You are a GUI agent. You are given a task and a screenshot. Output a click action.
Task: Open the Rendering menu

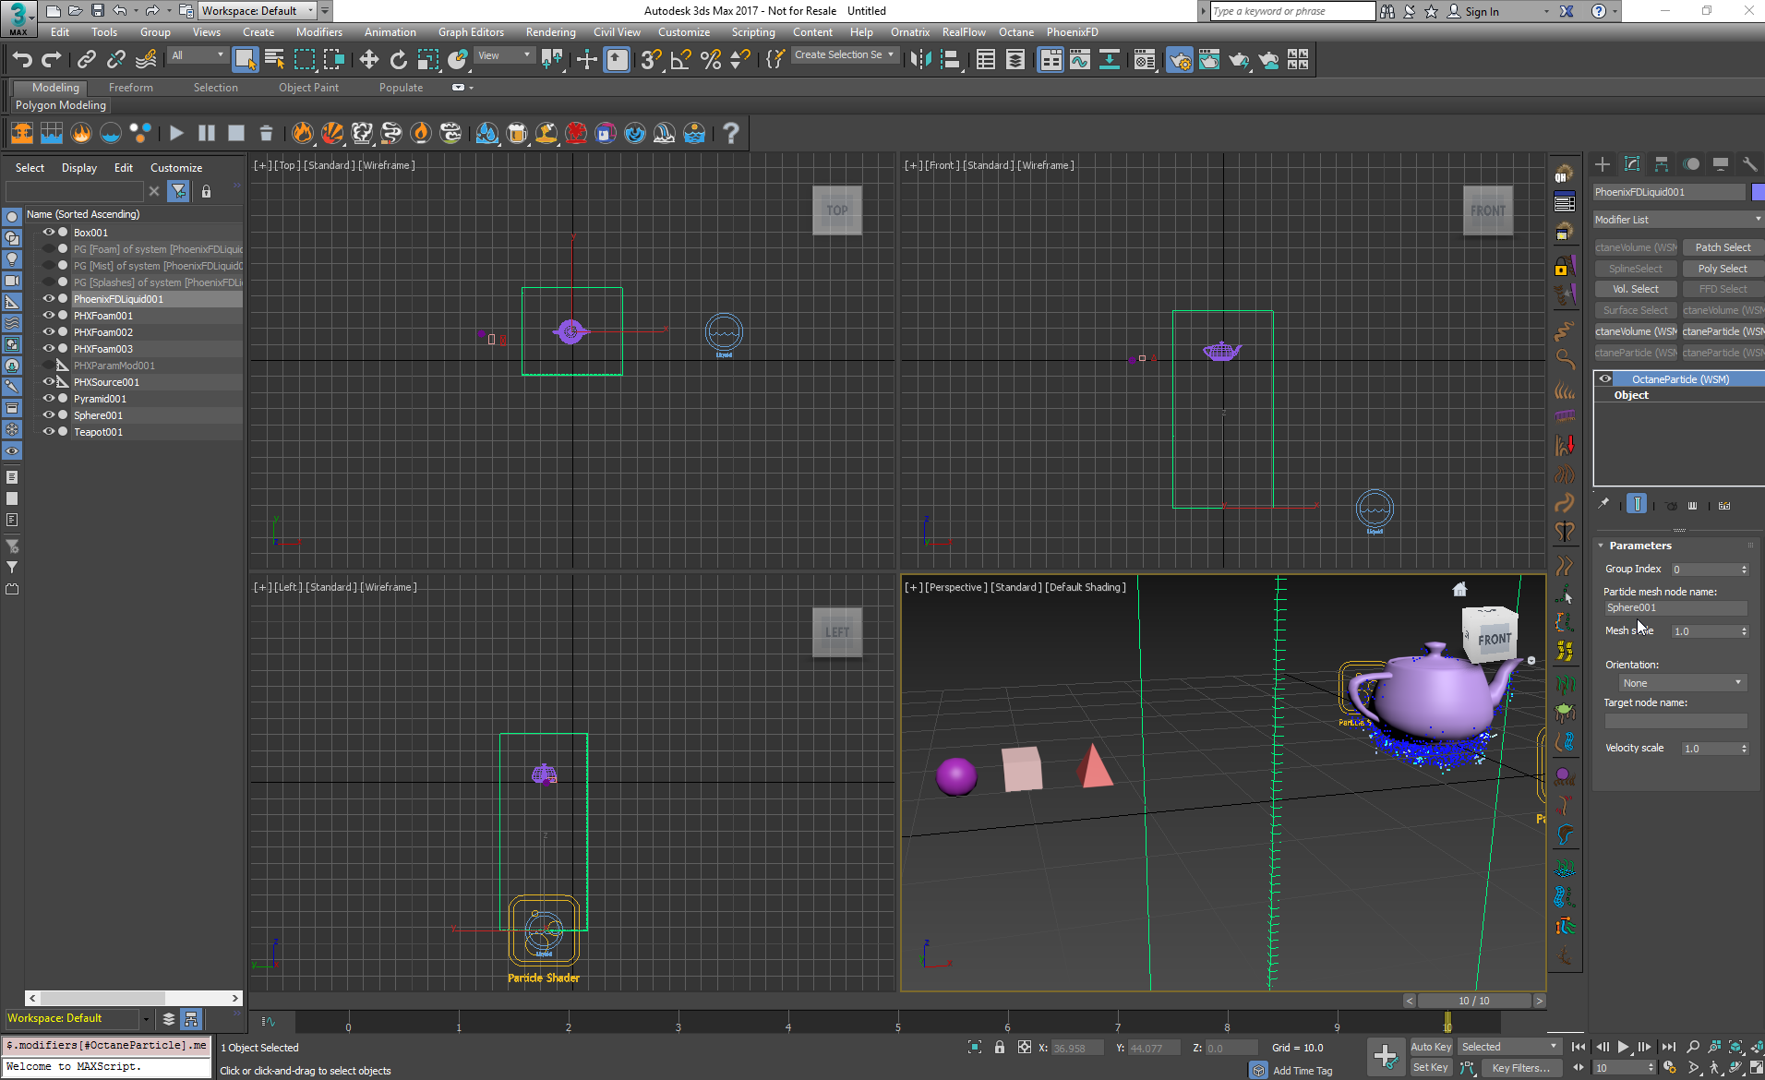(x=550, y=32)
